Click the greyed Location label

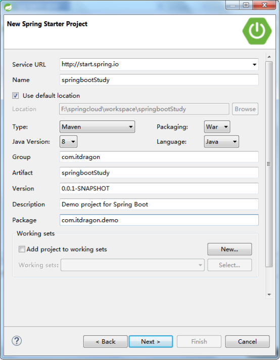tap(24, 109)
